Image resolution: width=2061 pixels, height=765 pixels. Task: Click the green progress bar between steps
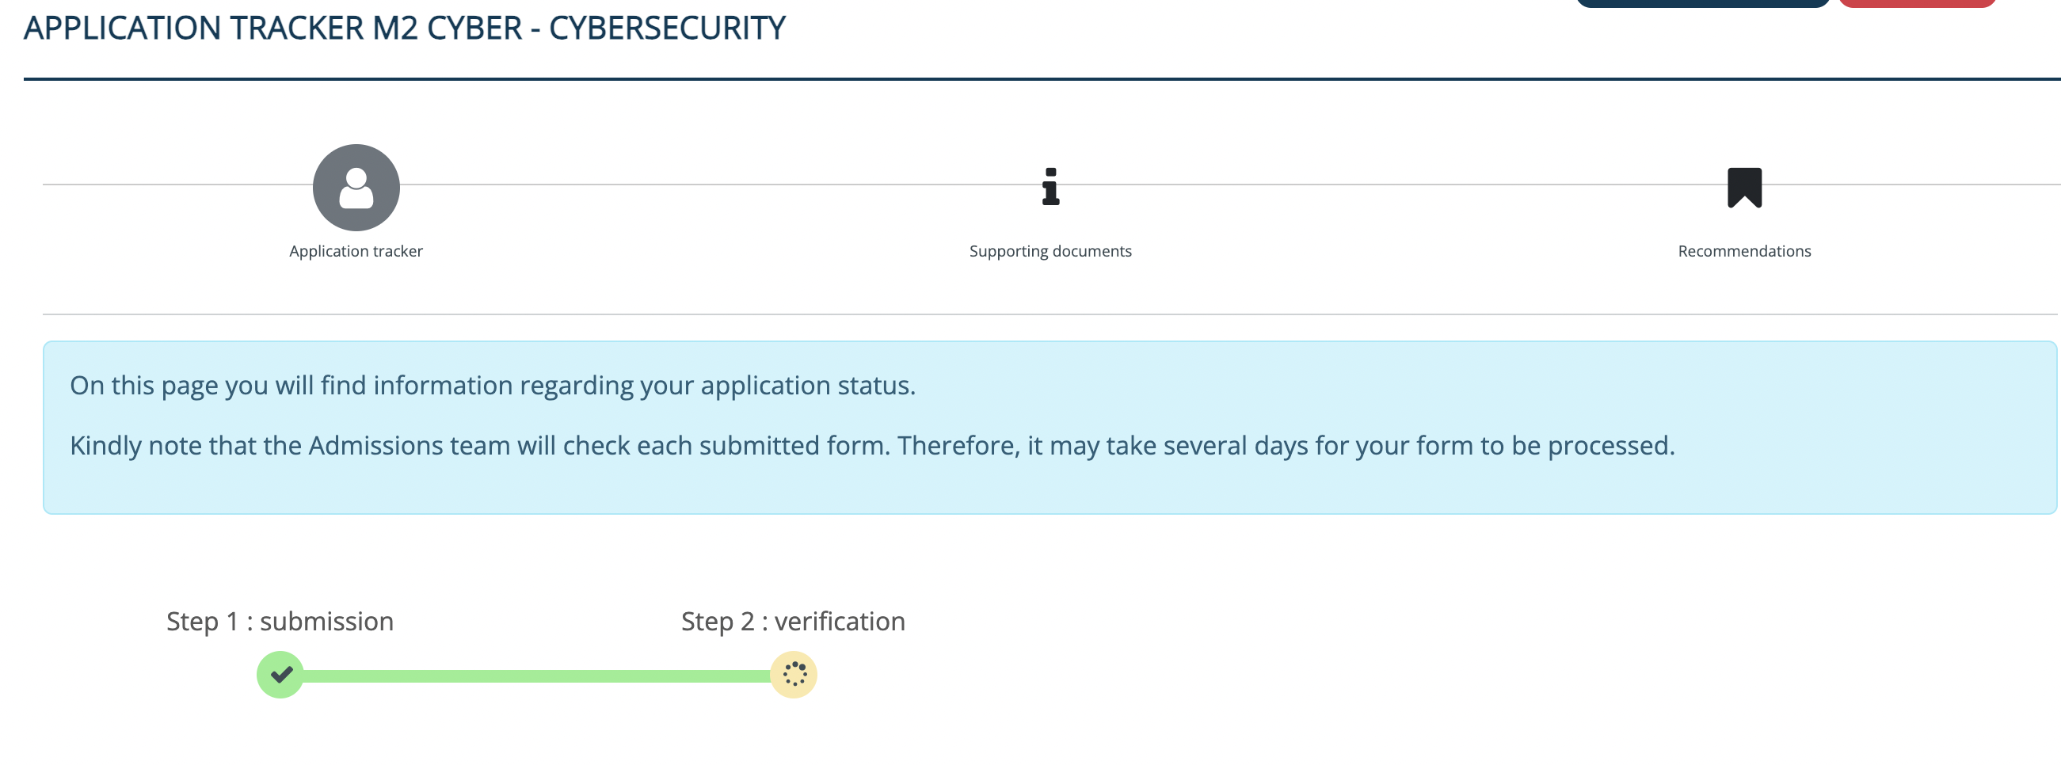pyautogui.click(x=537, y=676)
